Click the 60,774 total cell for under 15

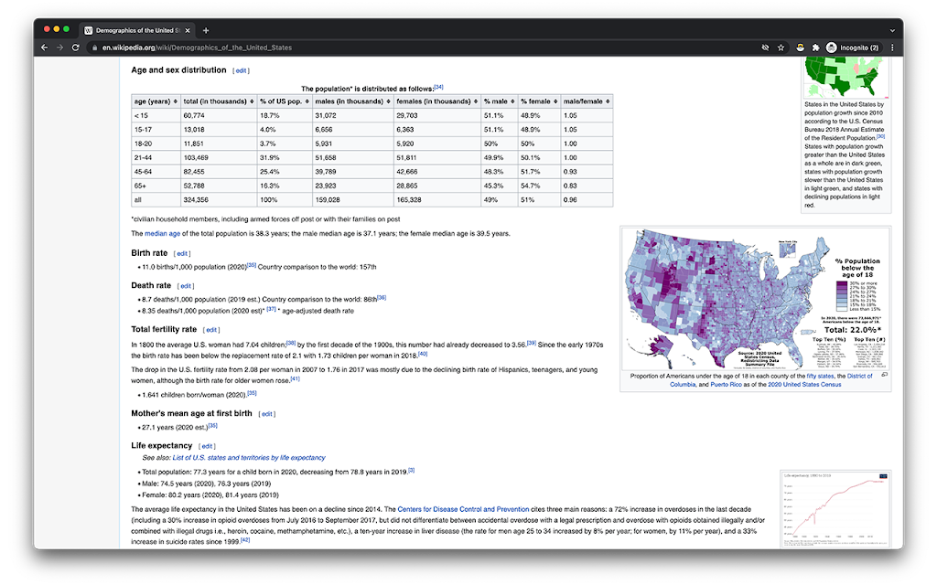coord(219,116)
